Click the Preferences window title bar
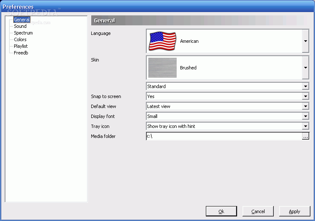 coord(157,7)
